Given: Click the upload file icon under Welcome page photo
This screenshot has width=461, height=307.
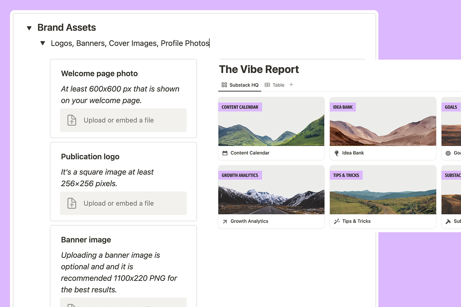Looking at the screenshot, I should click(x=72, y=120).
